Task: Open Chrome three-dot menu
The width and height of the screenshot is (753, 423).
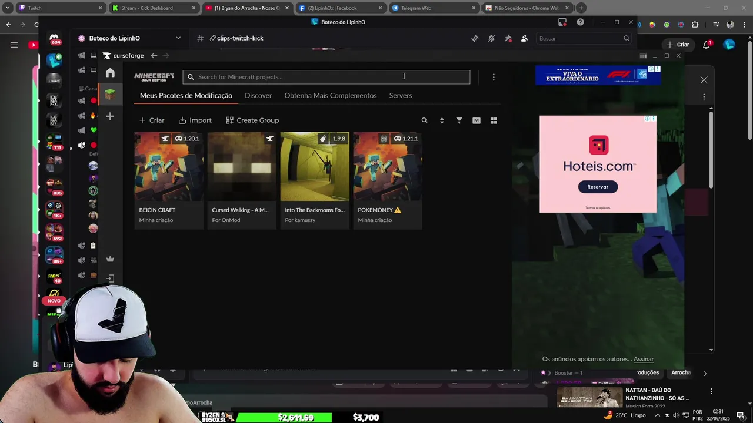Action: pos(745,25)
